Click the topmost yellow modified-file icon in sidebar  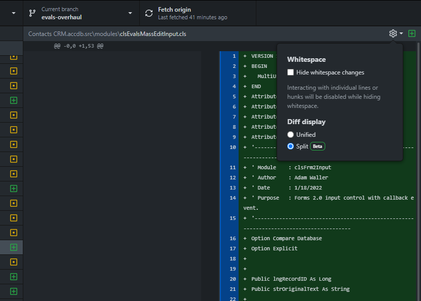pyautogui.click(x=13, y=57)
